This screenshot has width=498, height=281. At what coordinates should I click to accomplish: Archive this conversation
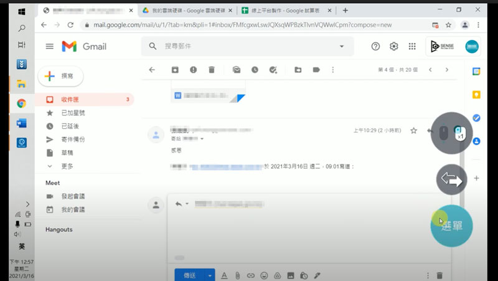(x=175, y=70)
